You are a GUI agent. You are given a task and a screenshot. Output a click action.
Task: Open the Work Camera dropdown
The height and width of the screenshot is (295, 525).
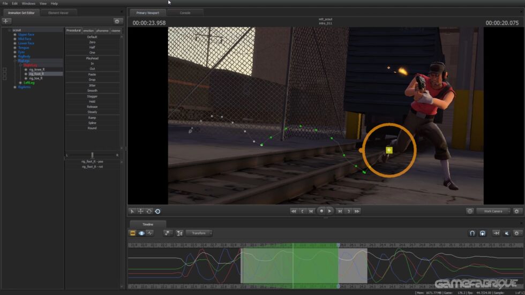[x=493, y=211]
